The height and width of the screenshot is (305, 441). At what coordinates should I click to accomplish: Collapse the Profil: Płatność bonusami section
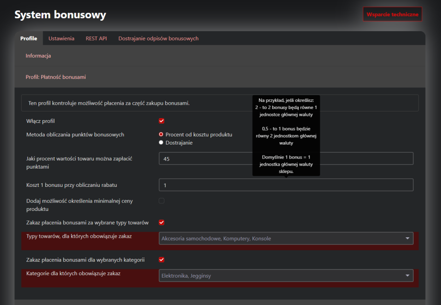(56, 77)
